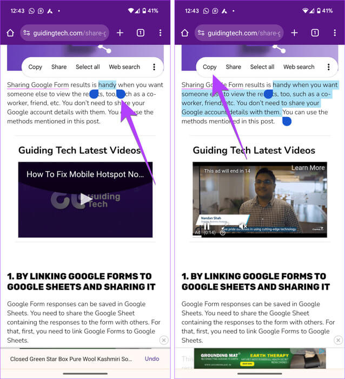The width and height of the screenshot is (345, 379).
Task: Open more options in left selection toolbar
Action: point(154,67)
